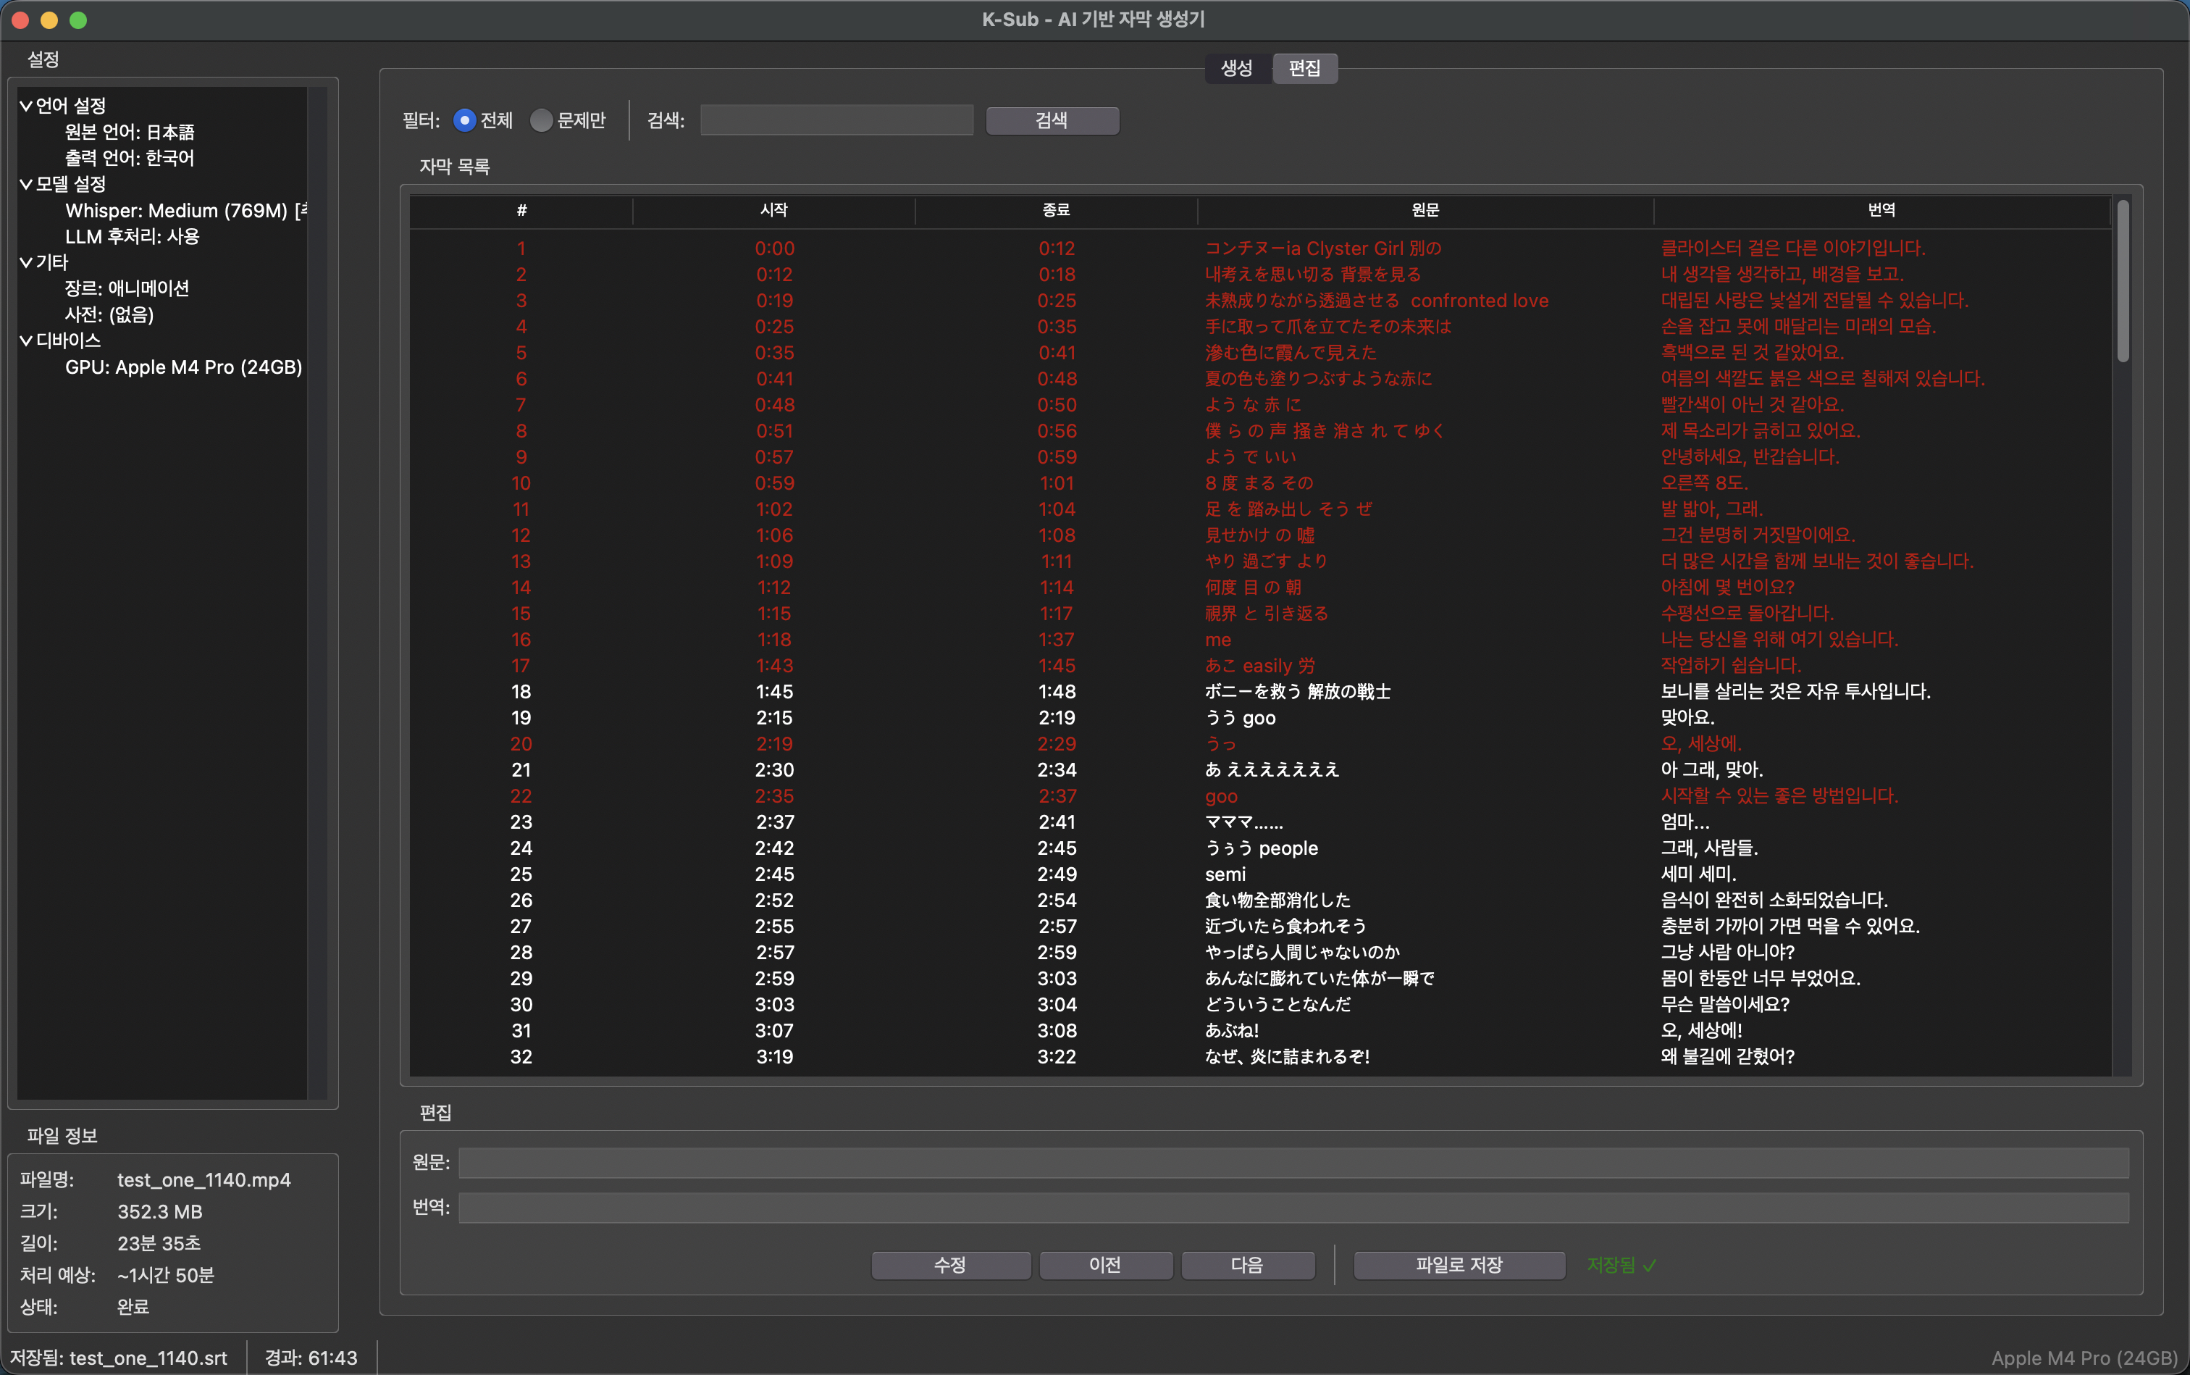The image size is (2190, 1375).
Task: Click the 검색 button
Action: tap(1052, 120)
